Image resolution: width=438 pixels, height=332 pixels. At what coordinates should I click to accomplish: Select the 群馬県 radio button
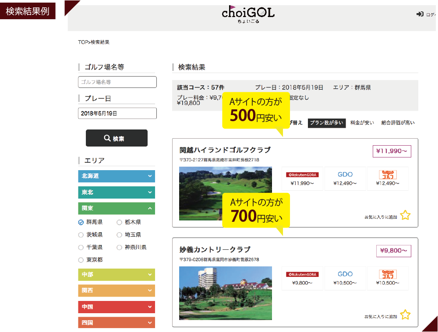(x=81, y=222)
